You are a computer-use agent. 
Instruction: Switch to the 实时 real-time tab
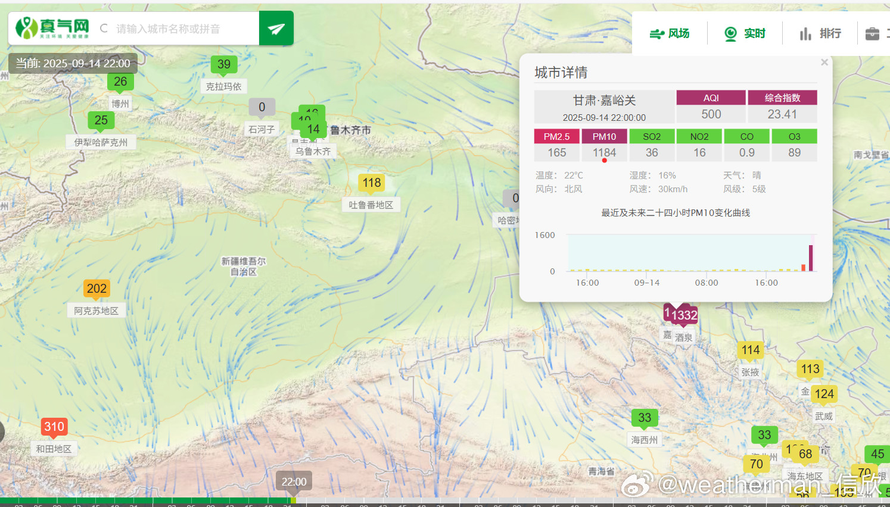coord(745,33)
